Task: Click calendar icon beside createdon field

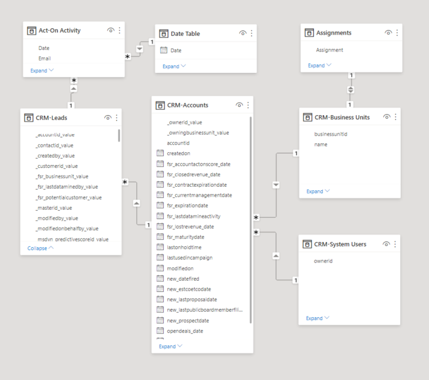Action: [x=160, y=153]
